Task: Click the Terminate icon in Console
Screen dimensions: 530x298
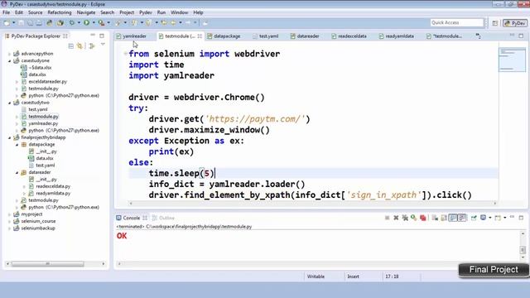Action: 387,218
